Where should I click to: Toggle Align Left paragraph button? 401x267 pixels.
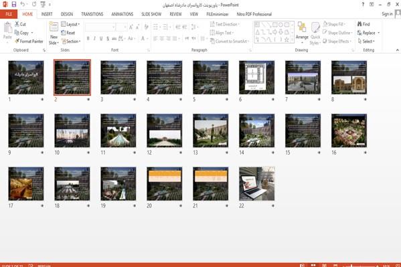coord(155,38)
